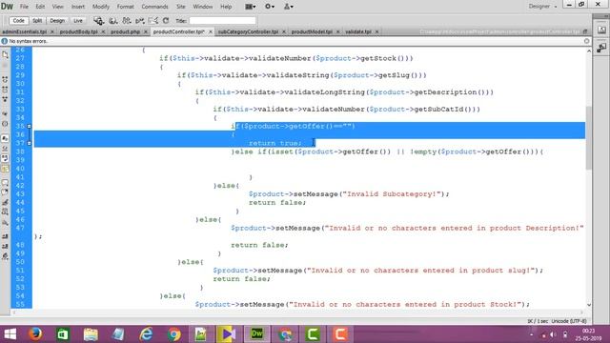Toggle line numbers in coding toolbar
The width and height of the screenshot is (610, 343).
[x=5, y=138]
